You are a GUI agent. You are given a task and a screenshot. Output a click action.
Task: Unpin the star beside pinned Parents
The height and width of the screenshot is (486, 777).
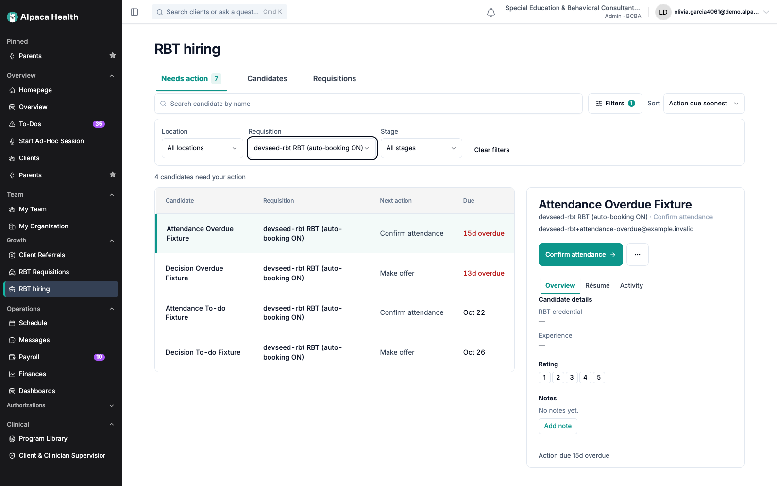point(113,55)
